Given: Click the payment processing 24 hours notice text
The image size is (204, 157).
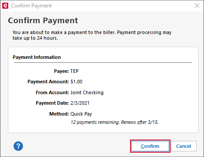Looking at the screenshot, I should [92, 35].
